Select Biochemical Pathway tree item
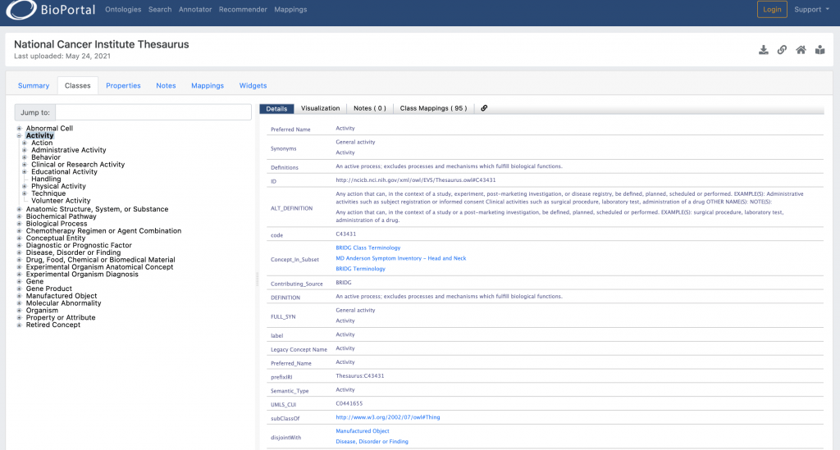This screenshot has height=450, width=840. pyautogui.click(x=61, y=216)
